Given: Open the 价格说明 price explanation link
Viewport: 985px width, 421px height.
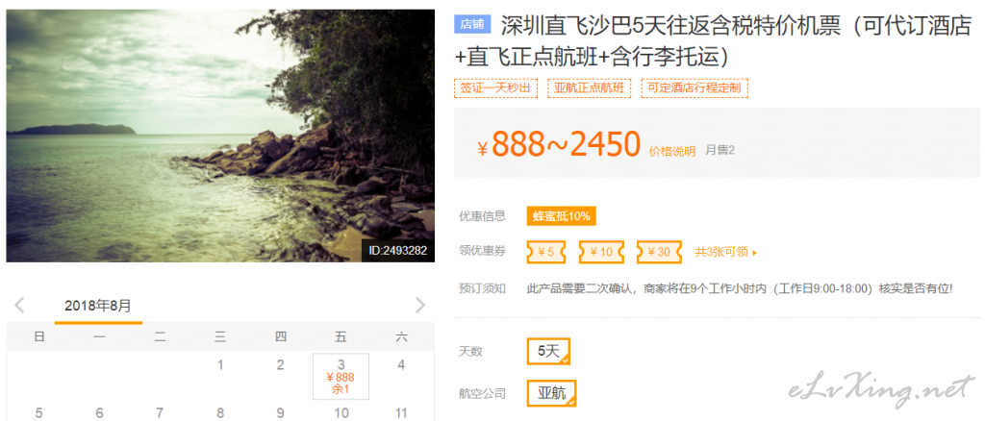Looking at the screenshot, I should (x=672, y=151).
